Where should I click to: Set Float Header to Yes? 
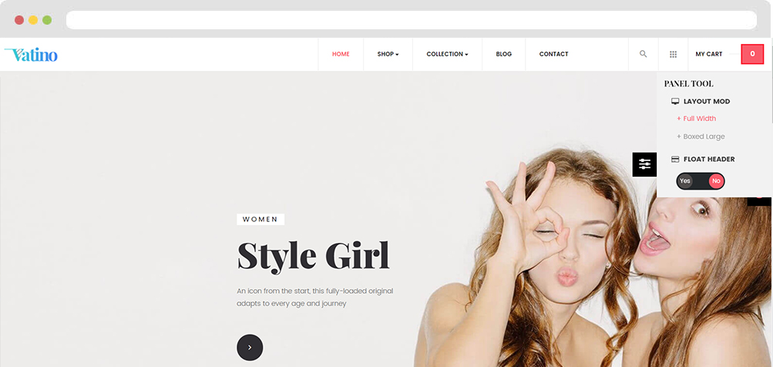(x=684, y=181)
